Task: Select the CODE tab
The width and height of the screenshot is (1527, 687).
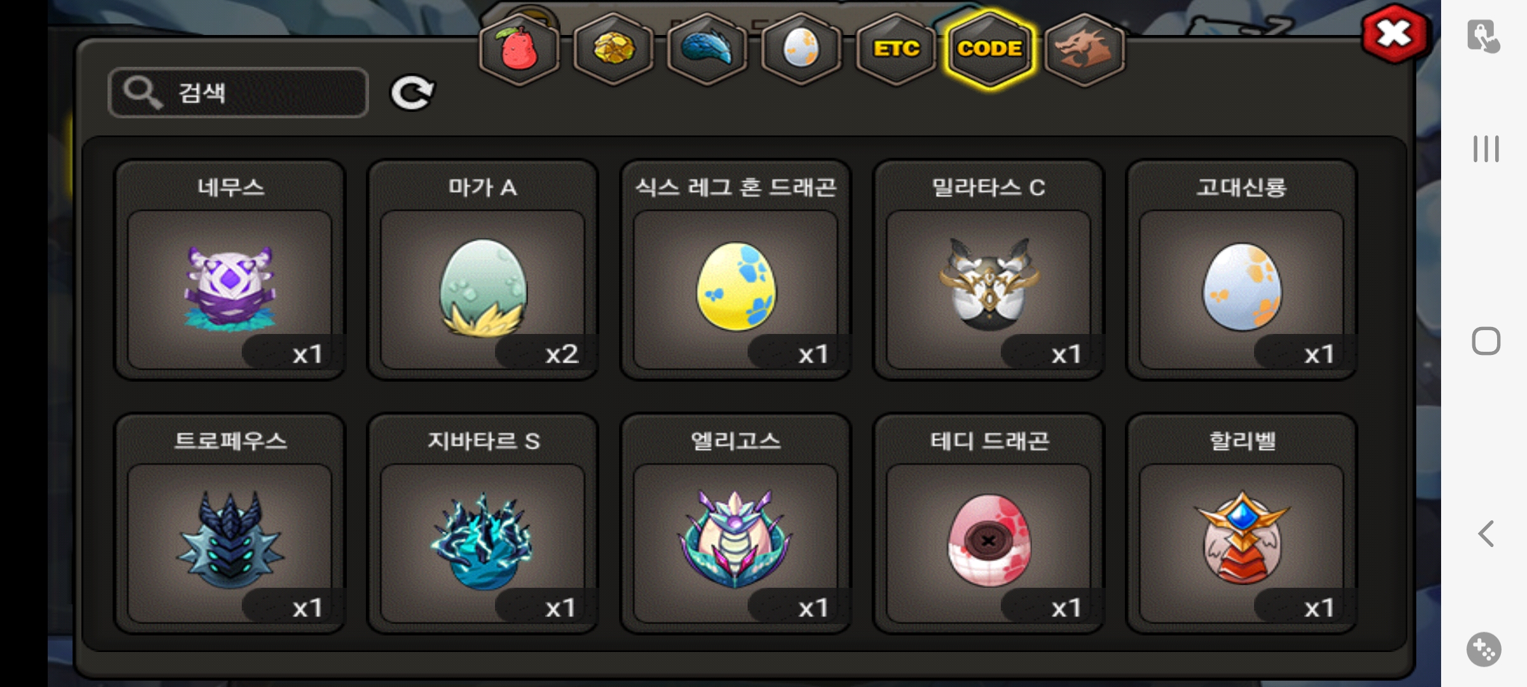Action: [990, 50]
